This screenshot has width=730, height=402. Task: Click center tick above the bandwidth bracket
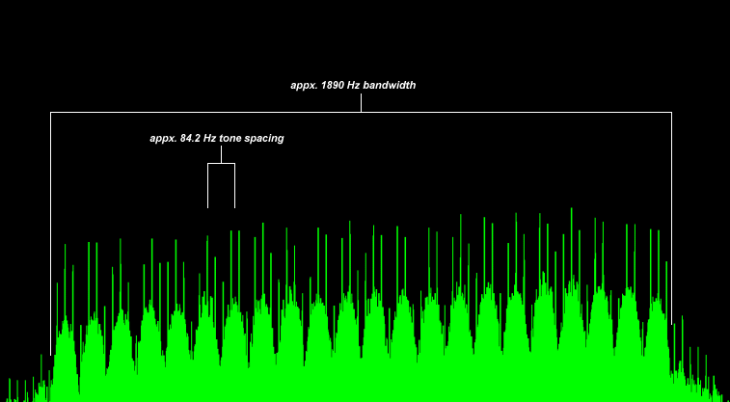(x=362, y=104)
